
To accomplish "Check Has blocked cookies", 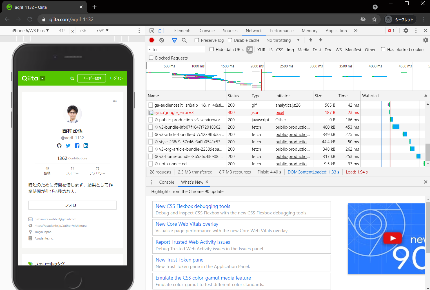I will point(383,49).
